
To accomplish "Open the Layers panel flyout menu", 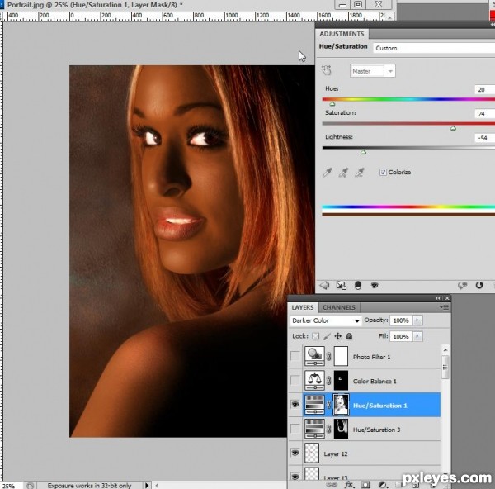I will (444, 307).
